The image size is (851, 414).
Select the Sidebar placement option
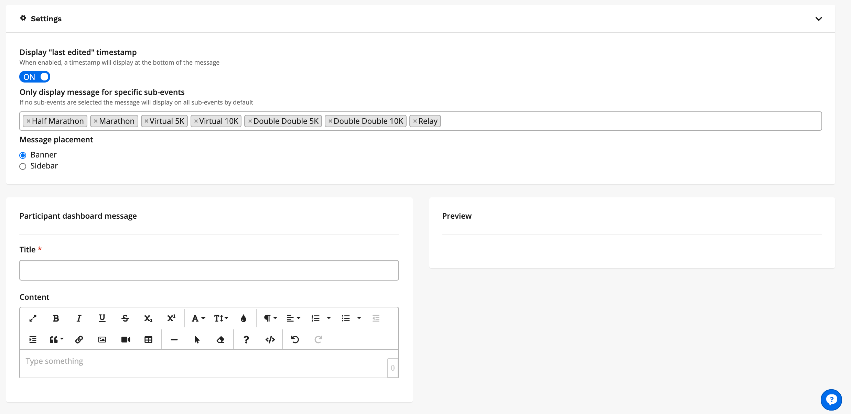(23, 166)
